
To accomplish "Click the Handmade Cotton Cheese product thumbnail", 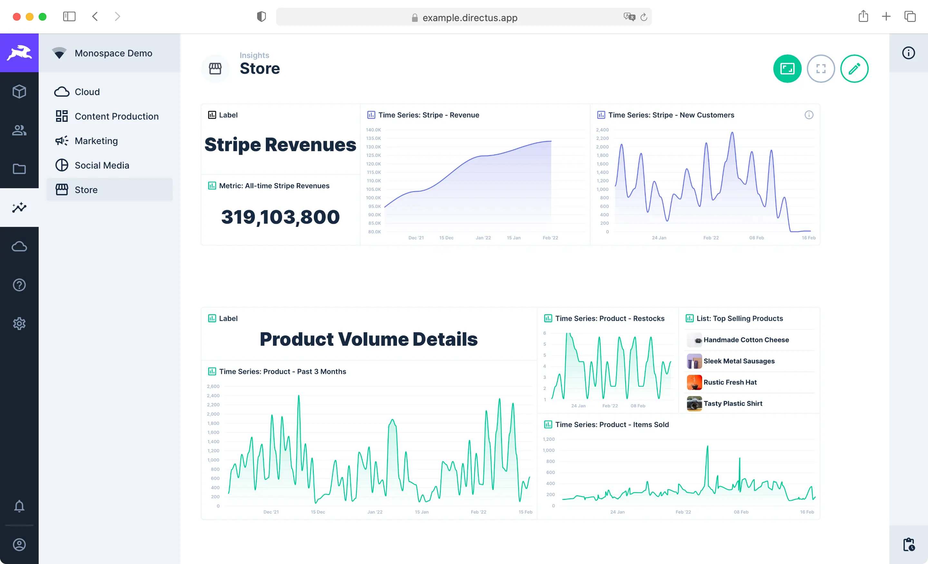I will point(694,340).
